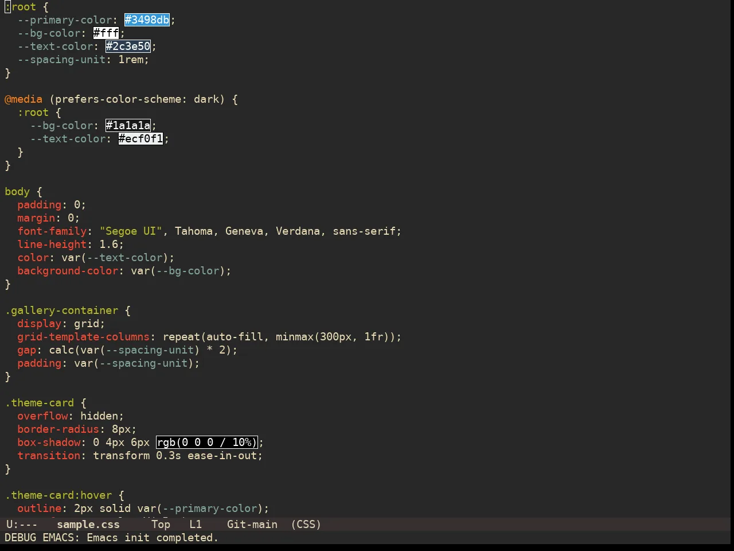Click the #2c3e50 text color value
This screenshot has width=734, height=551.
point(128,46)
